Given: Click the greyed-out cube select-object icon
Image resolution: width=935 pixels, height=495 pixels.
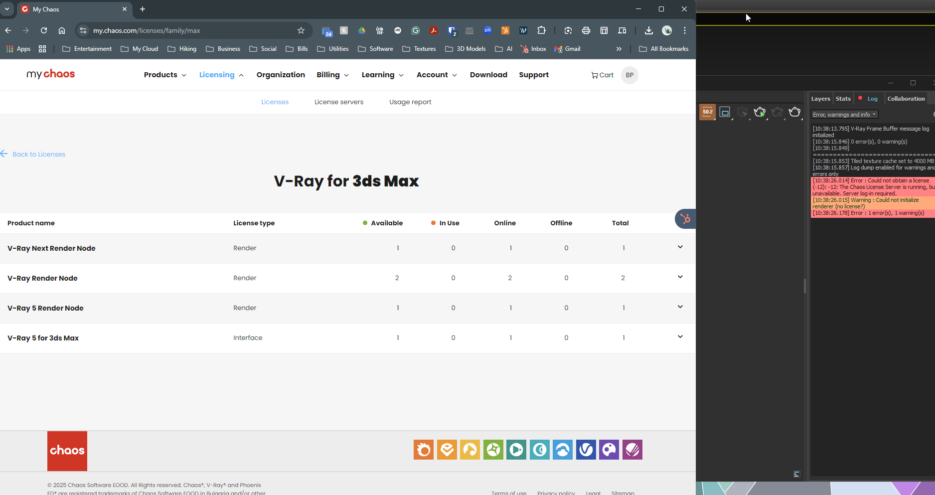Looking at the screenshot, I should [x=742, y=112].
